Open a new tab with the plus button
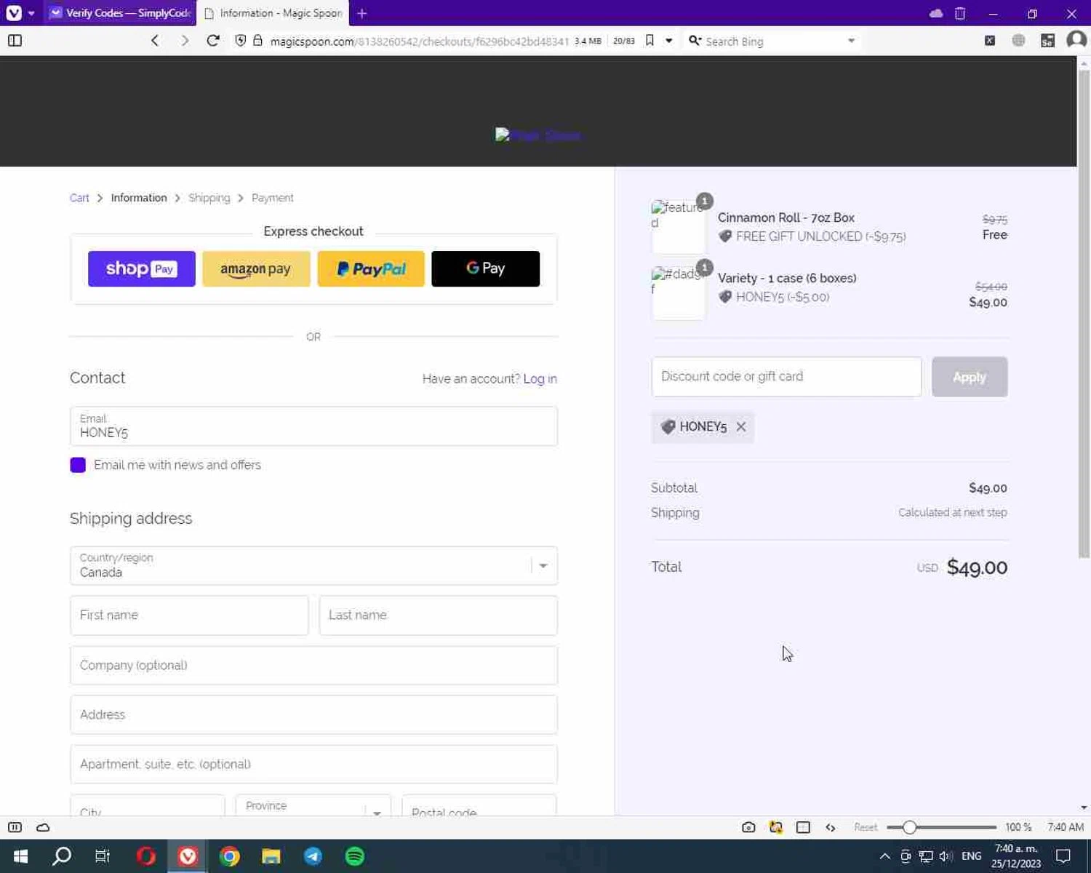 [x=361, y=13]
